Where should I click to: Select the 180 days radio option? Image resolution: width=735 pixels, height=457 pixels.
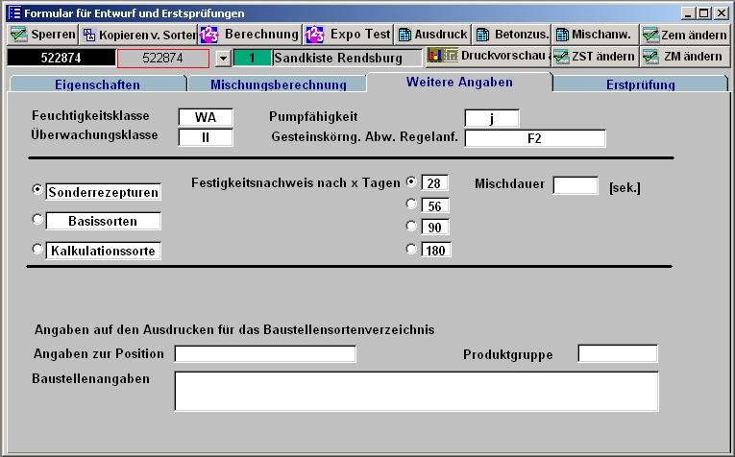[412, 249]
